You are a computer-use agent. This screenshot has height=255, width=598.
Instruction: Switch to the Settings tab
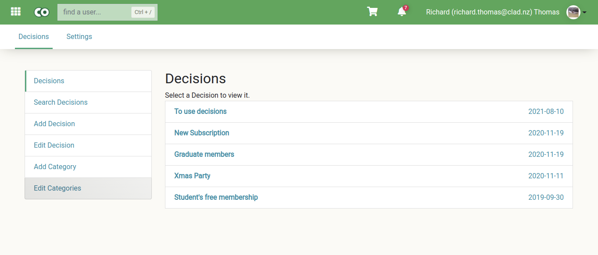pos(79,36)
